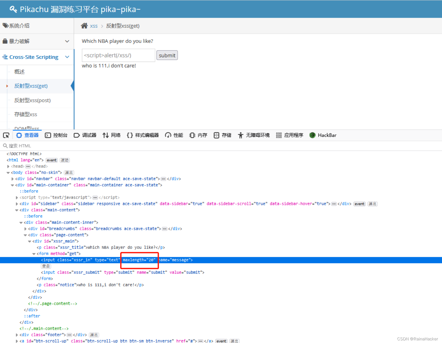Click the event badge on html tag
The width and height of the screenshot is (442, 343).
coord(52,160)
